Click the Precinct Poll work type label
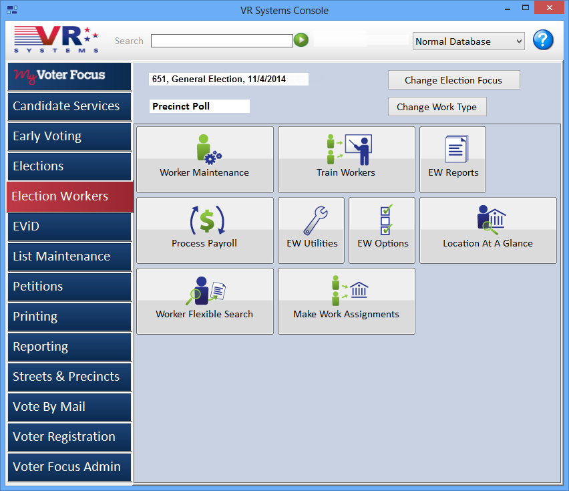Image resolution: width=569 pixels, height=491 pixels. (181, 106)
